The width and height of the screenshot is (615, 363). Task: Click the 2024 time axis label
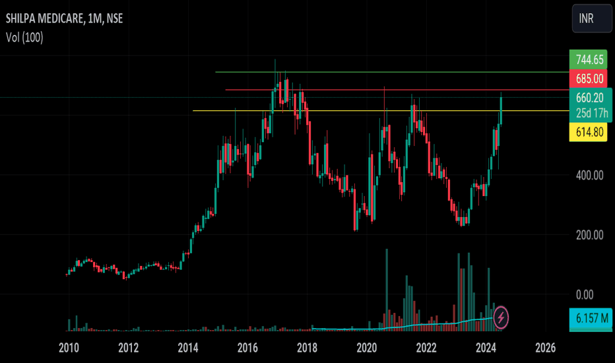486,348
